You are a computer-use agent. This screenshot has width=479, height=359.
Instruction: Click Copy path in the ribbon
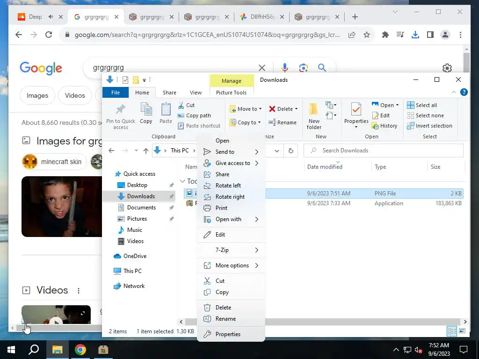[x=194, y=115]
